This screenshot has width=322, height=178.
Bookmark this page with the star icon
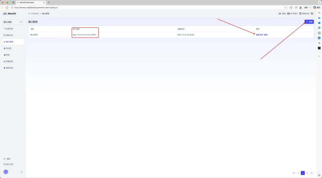285,7
